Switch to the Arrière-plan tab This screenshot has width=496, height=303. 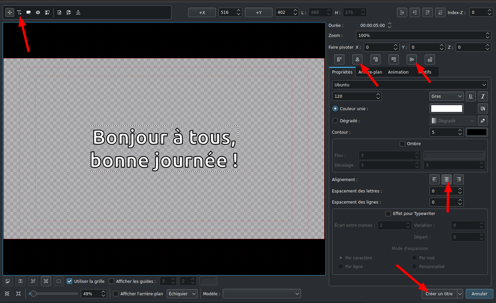click(x=370, y=72)
